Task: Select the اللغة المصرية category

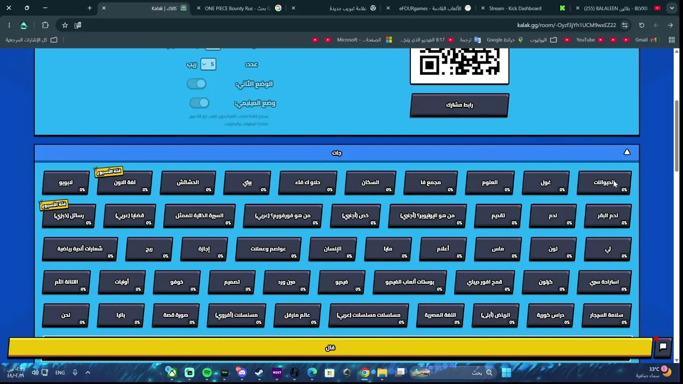Action: tap(440, 315)
